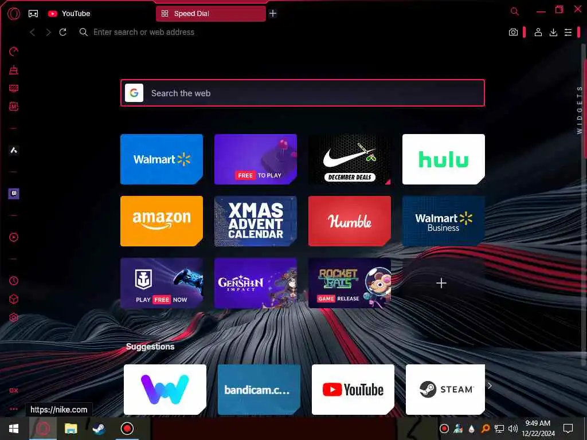This screenshot has height=440, width=587.
Task: Open the Play Free Now tile
Action: [x=161, y=283]
